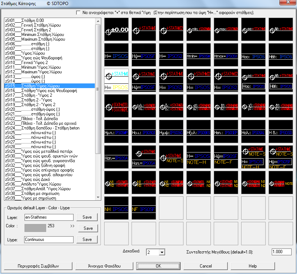Save the Ltype setting with its Save button
297x274 pixels.
[x=87, y=239]
